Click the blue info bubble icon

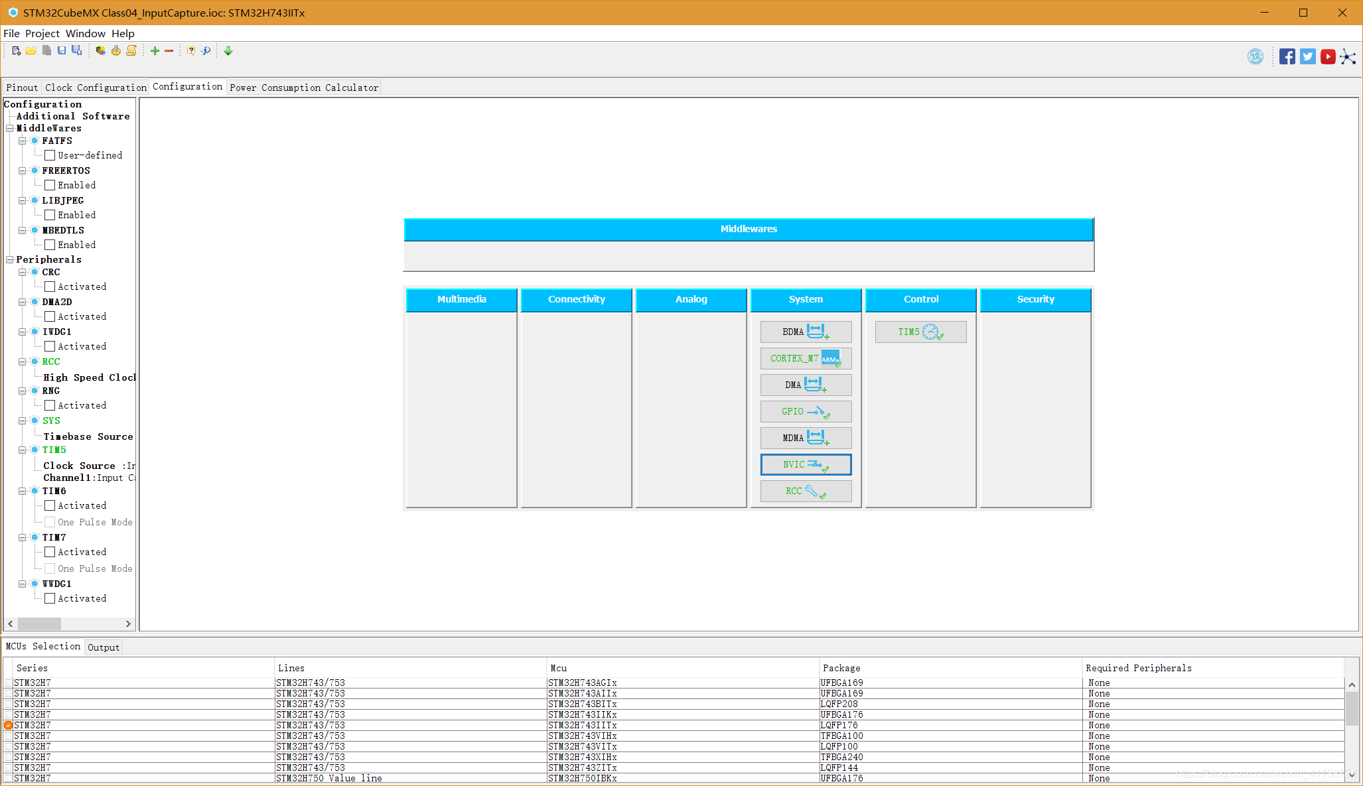206,51
